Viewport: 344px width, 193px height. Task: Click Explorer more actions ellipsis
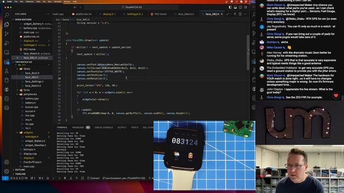pos(48,14)
